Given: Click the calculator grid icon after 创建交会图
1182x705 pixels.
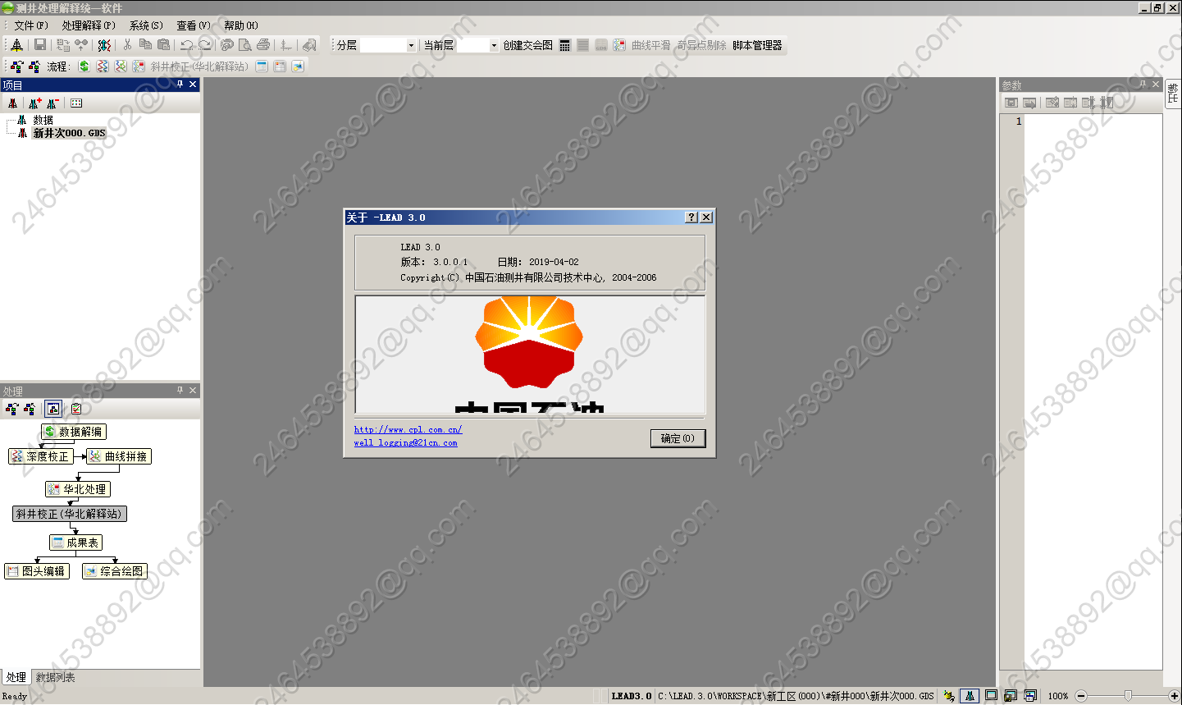Looking at the screenshot, I should click(565, 45).
